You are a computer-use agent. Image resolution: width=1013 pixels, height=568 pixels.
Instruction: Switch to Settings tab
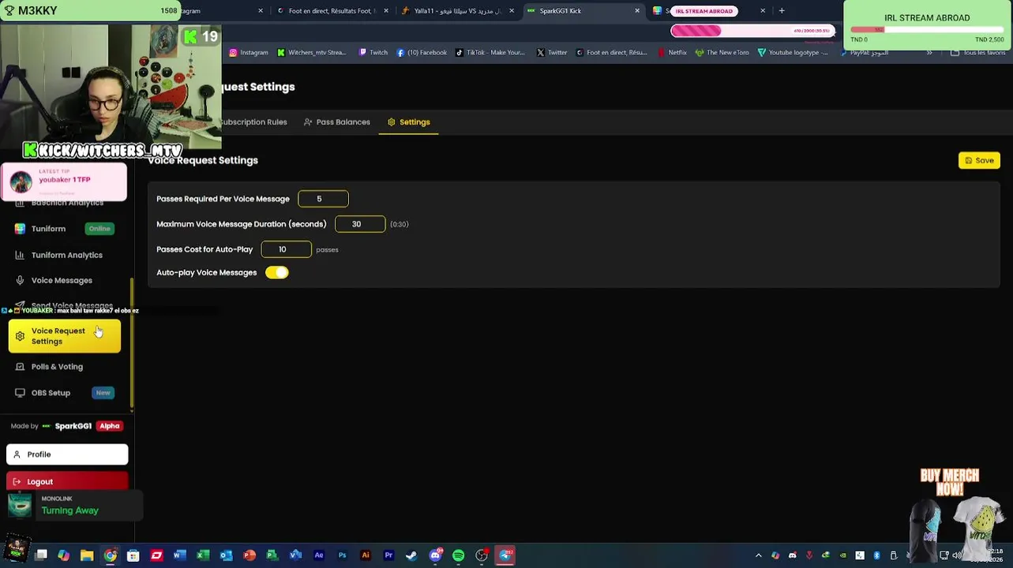409,122
